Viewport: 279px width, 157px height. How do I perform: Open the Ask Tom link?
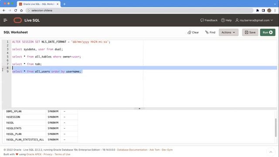pyautogui.click(x=154, y=150)
